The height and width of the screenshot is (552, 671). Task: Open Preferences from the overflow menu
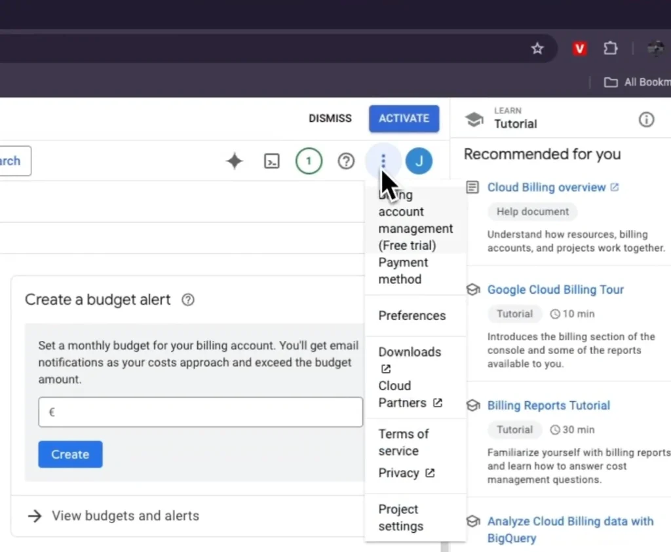coord(412,315)
